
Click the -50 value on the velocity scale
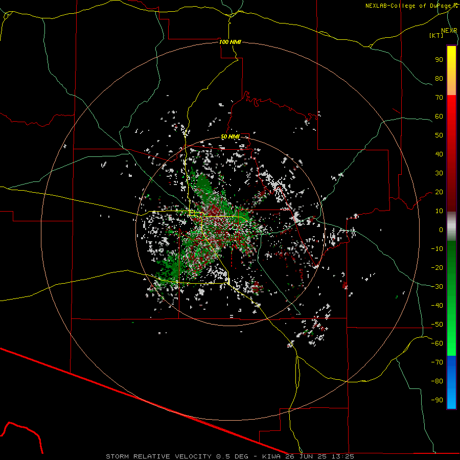click(437, 325)
